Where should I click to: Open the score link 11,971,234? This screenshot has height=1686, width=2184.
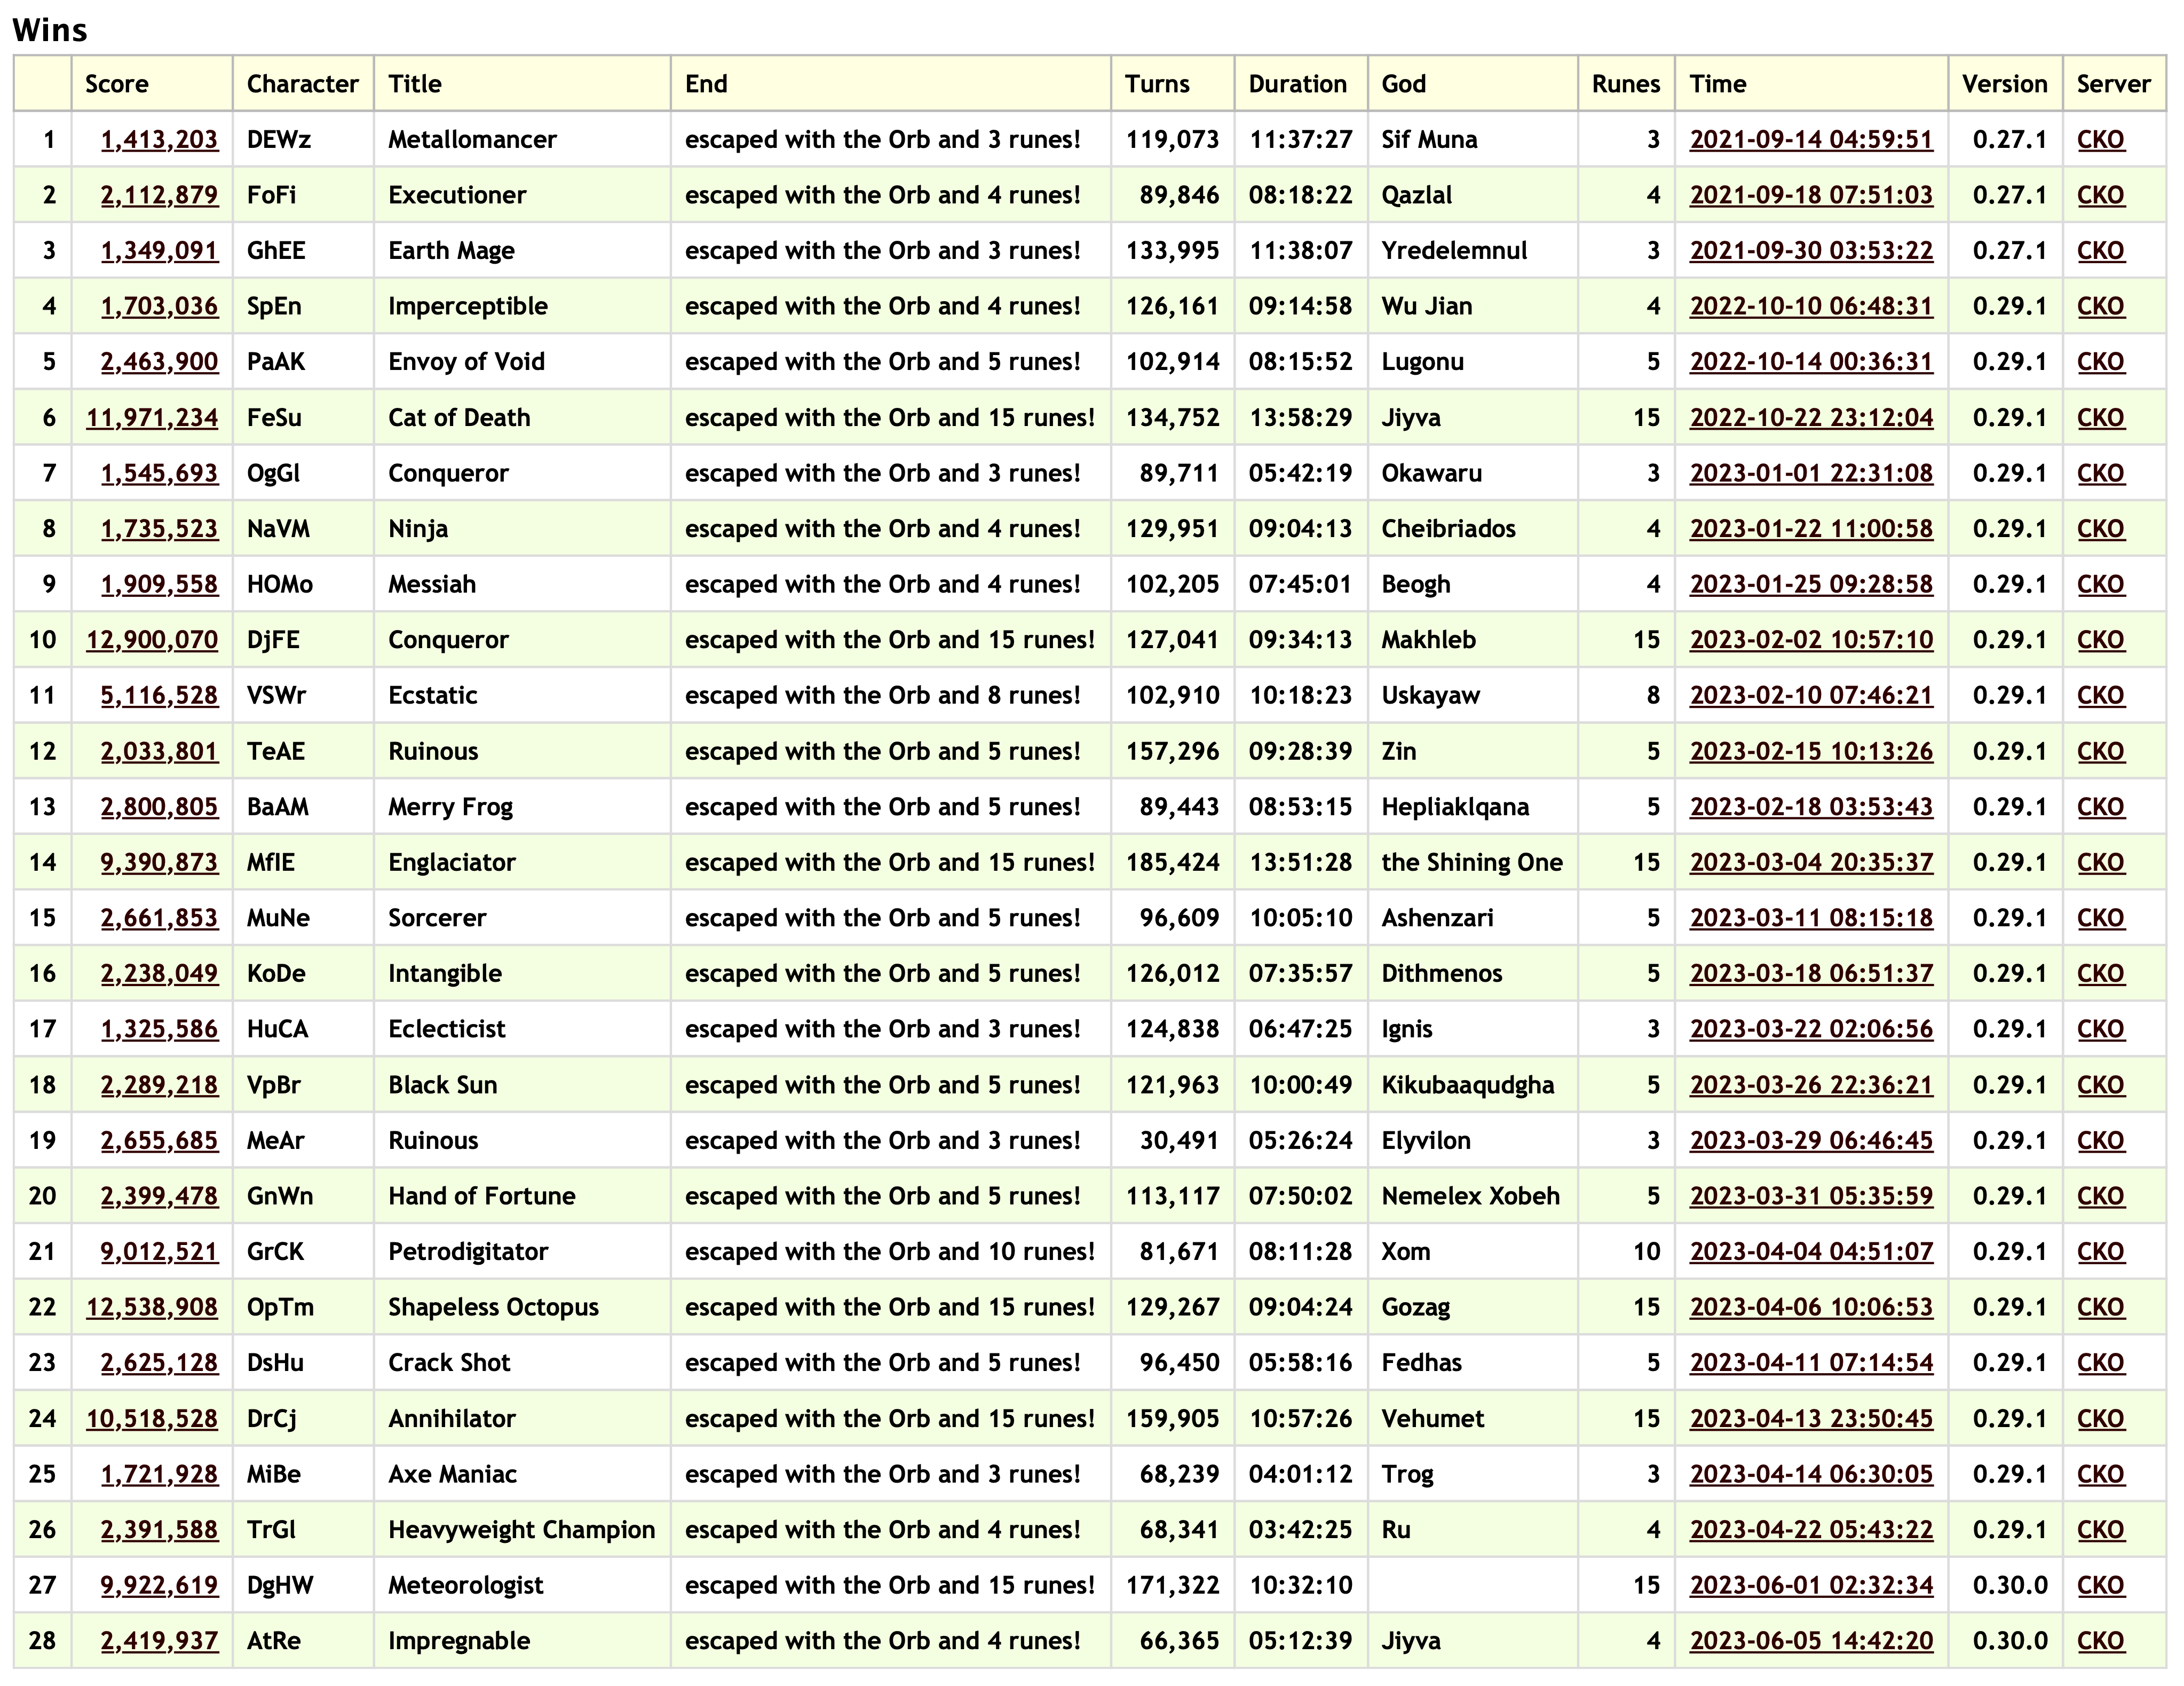coord(152,417)
